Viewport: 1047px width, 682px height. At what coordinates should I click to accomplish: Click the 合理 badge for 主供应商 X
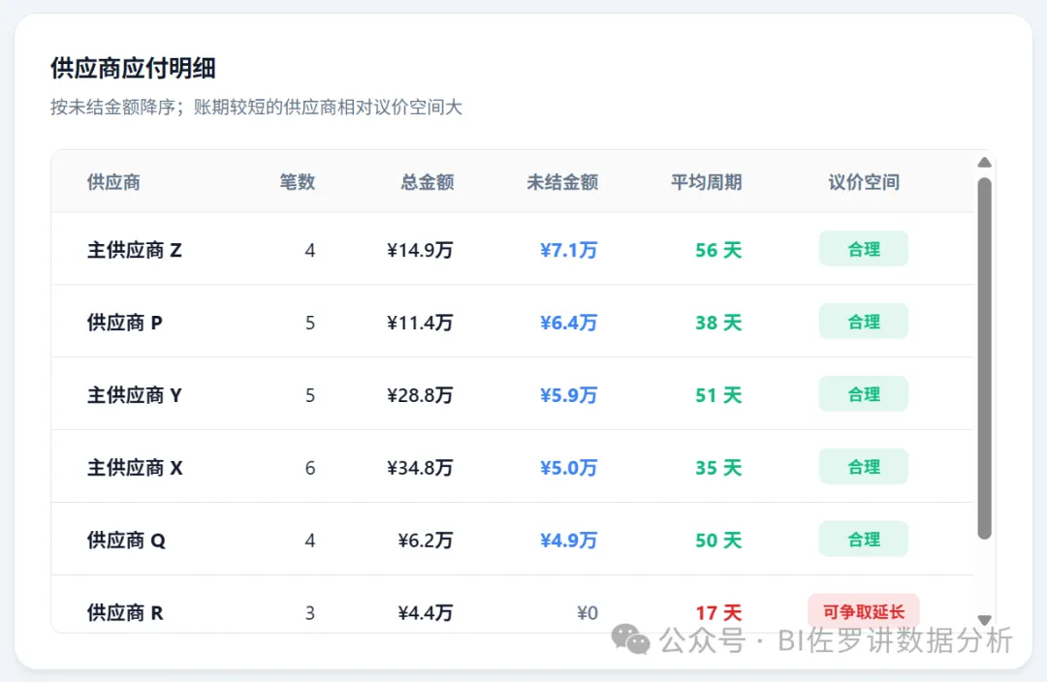[864, 467]
